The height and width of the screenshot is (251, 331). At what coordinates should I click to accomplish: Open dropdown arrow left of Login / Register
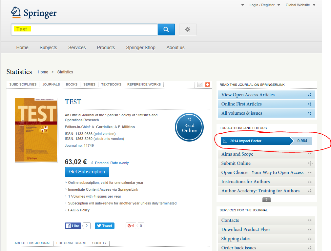pyautogui.click(x=242, y=5)
